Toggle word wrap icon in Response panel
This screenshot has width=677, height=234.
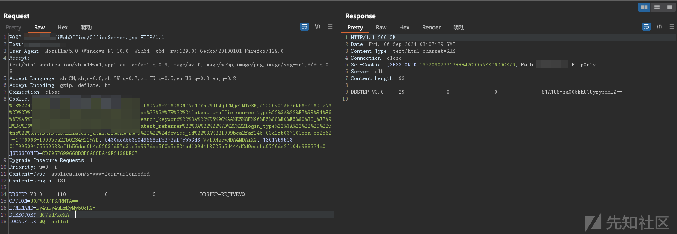[646, 26]
